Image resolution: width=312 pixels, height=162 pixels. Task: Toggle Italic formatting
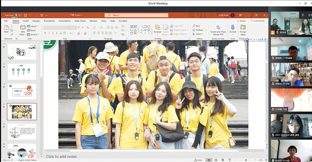[49, 33]
